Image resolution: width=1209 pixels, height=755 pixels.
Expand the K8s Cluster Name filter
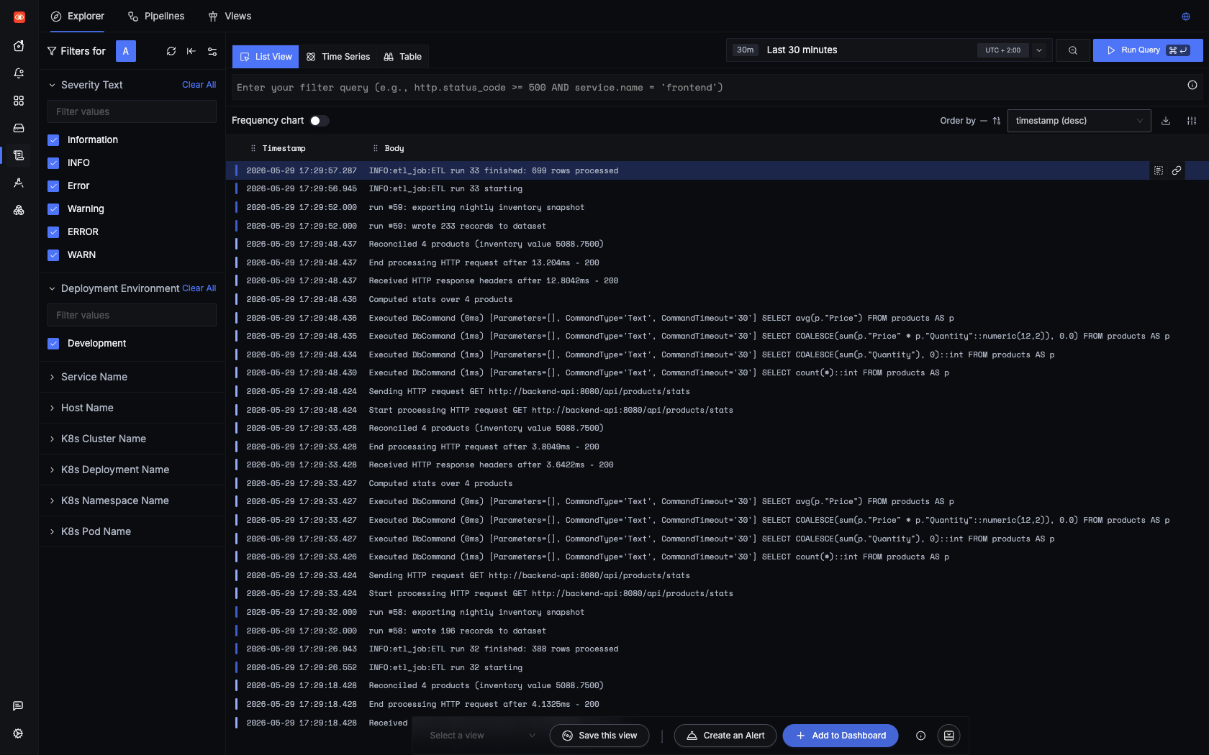click(132, 439)
